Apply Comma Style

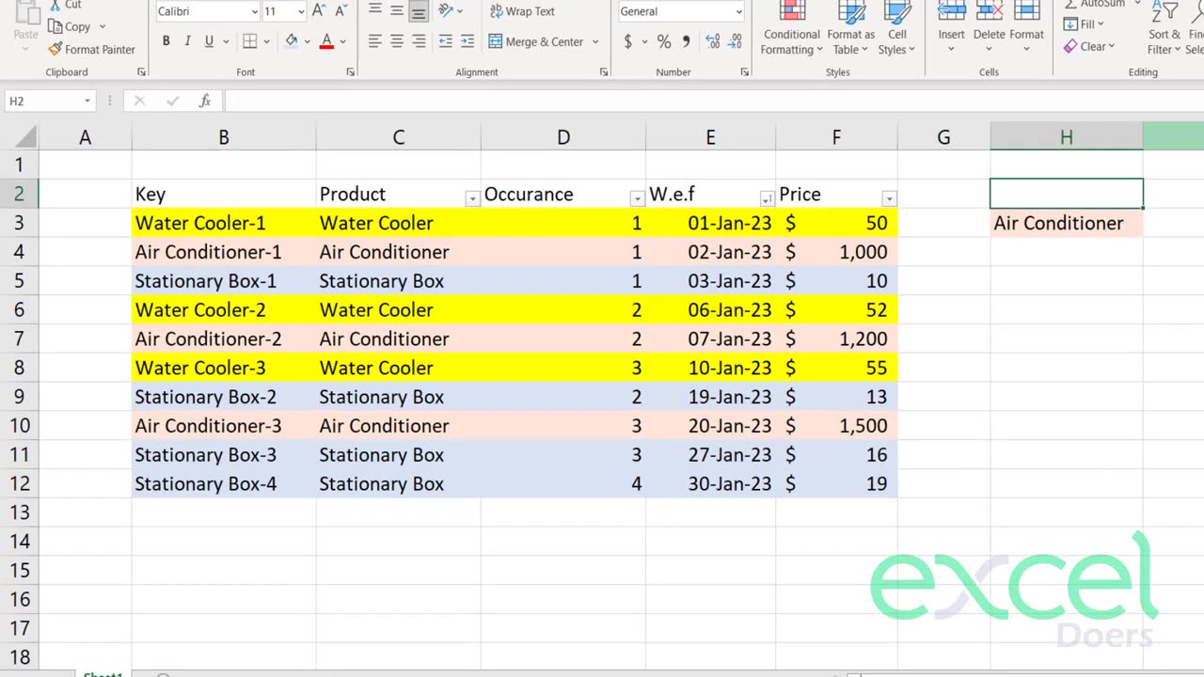coord(686,41)
